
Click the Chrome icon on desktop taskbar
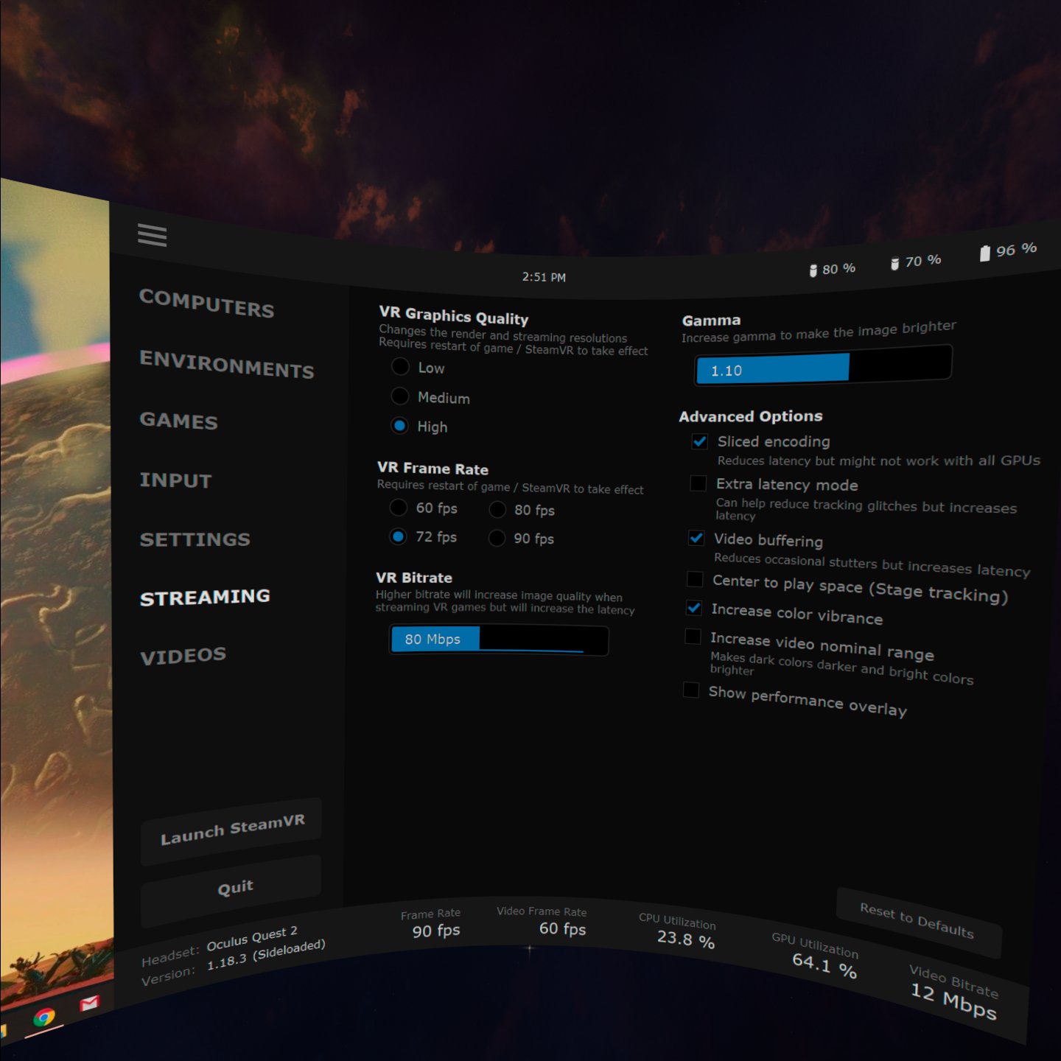[x=44, y=1018]
